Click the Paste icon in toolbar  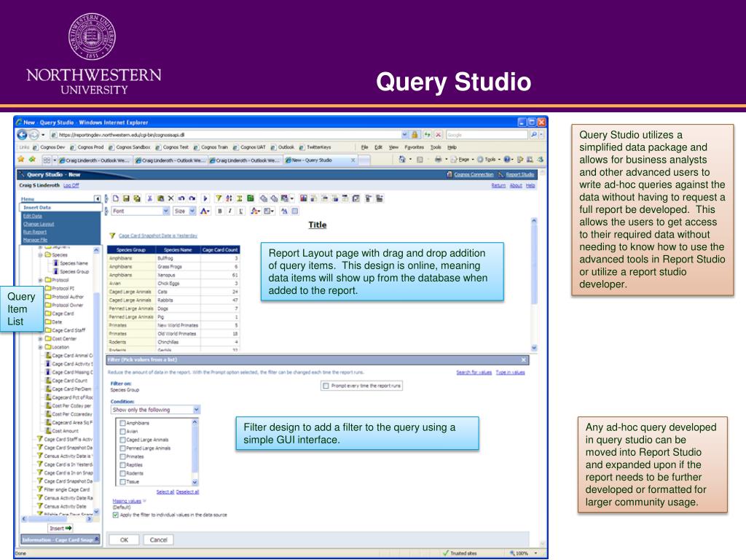pos(160,198)
